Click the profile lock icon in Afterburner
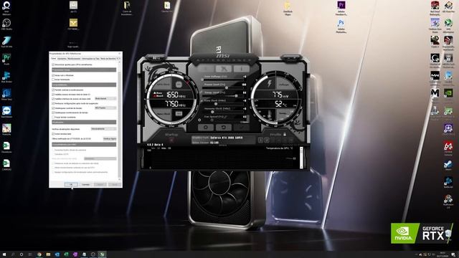Viewport: 459px width, 258px height. coord(284,134)
